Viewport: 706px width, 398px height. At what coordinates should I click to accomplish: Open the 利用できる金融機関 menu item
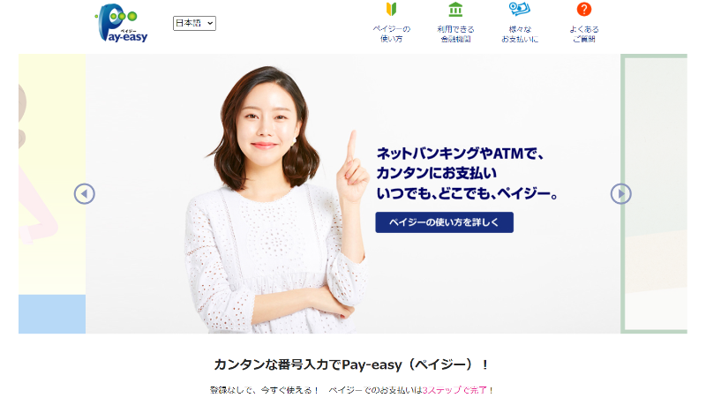point(455,34)
